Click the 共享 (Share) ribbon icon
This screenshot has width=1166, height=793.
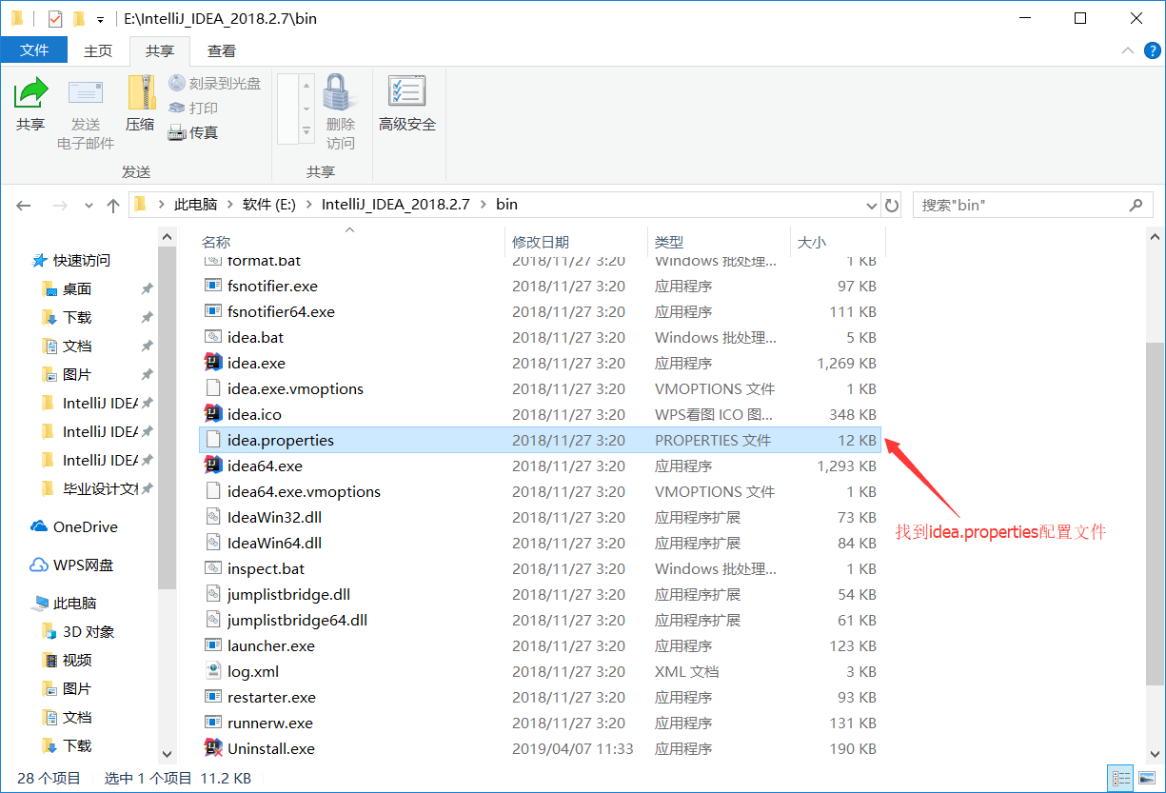[x=31, y=105]
